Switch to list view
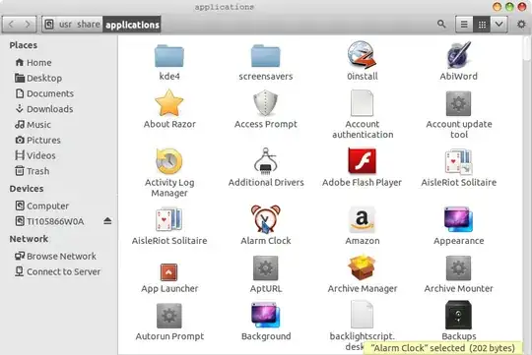 click(464, 25)
